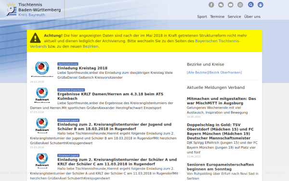Open Jugend und Schüler B invitation article
The width and height of the screenshot is (289, 181).
point(114,126)
